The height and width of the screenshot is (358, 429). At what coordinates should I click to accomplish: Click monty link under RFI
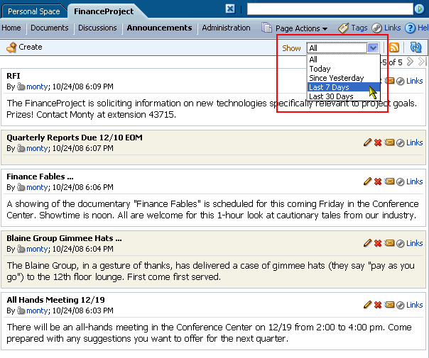tap(37, 86)
